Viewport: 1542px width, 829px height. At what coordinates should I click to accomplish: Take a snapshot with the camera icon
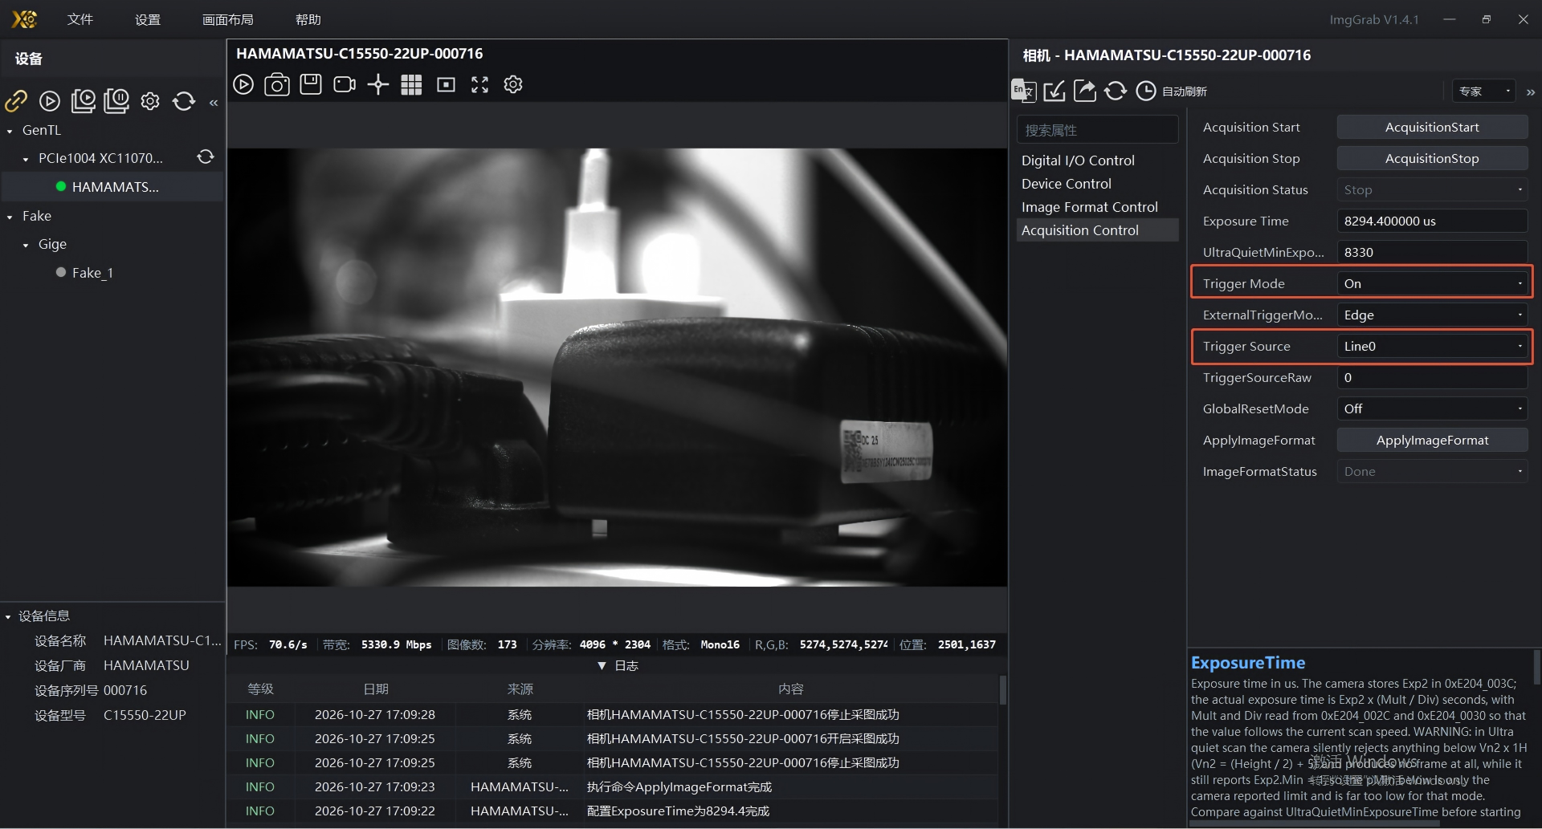click(x=277, y=84)
